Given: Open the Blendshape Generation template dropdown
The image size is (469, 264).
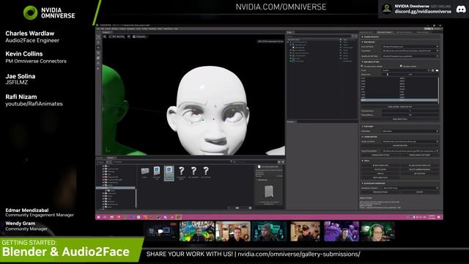Looking at the screenshot, I should click(410, 188).
